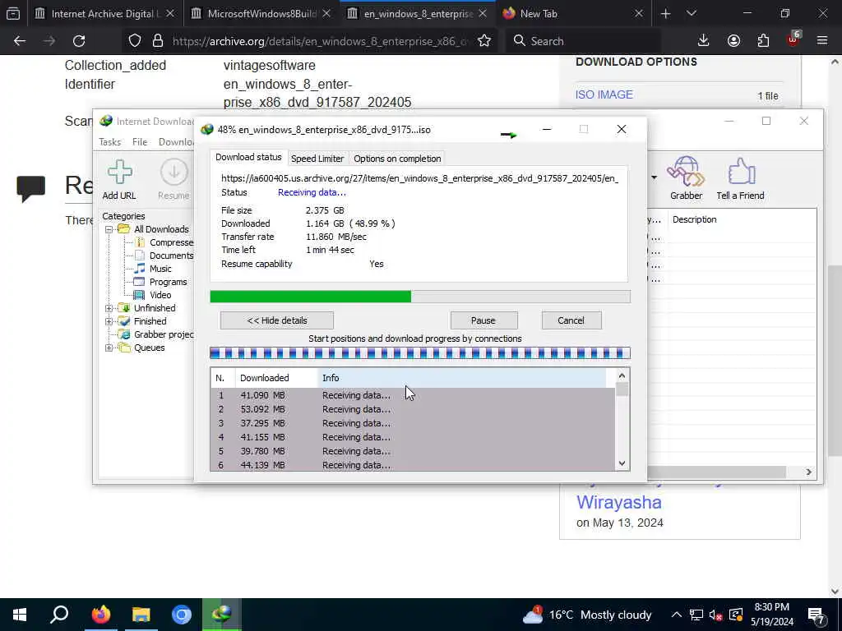Click the connections list scroll up arrow

tap(622, 375)
